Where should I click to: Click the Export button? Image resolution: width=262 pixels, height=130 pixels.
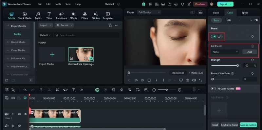[225, 4]
